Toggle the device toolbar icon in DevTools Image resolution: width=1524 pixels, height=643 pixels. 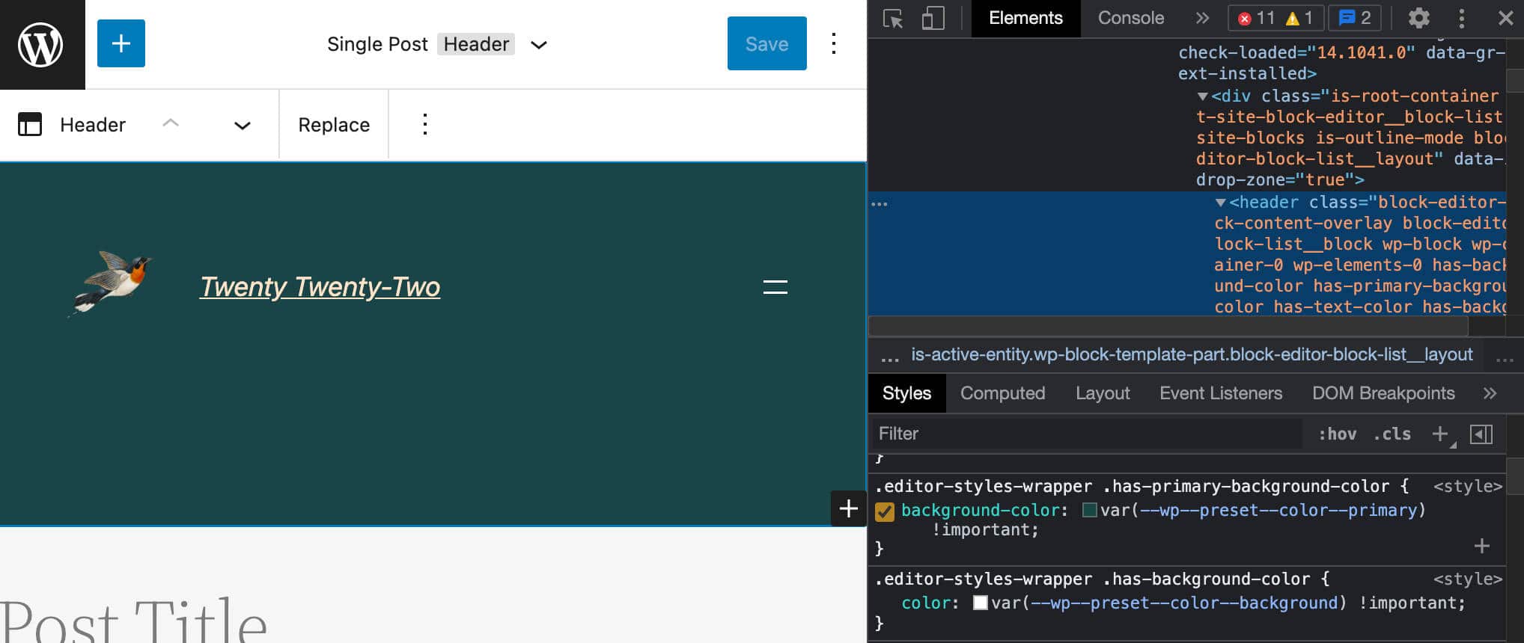[933, 19]
